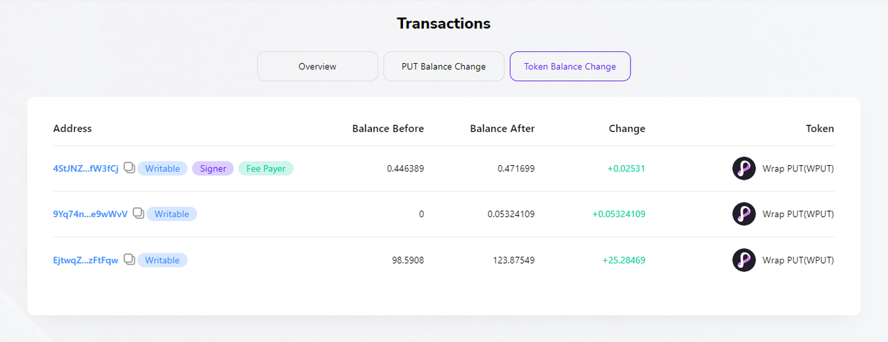888x342 pixels.
Task: Click the +25.28469 change value
Action: pyautogui.click(x=624, y=260)
